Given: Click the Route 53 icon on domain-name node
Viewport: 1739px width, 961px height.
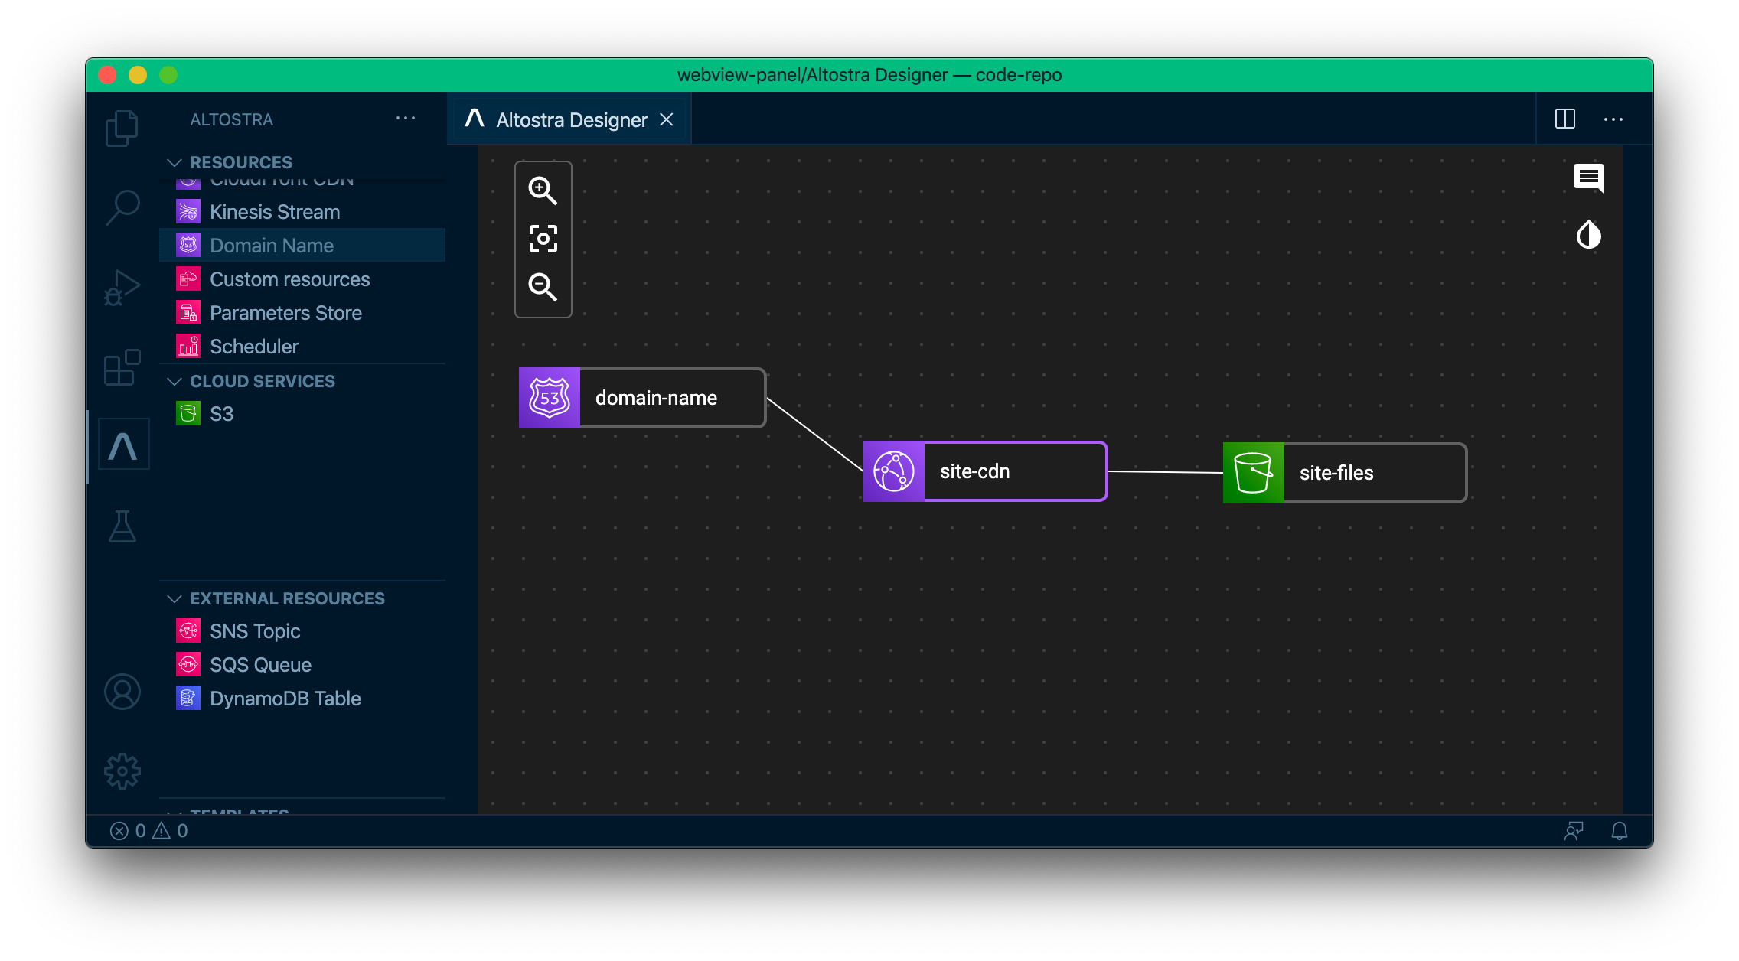Looking at the screenshot, I should click(x=550, y=398).
